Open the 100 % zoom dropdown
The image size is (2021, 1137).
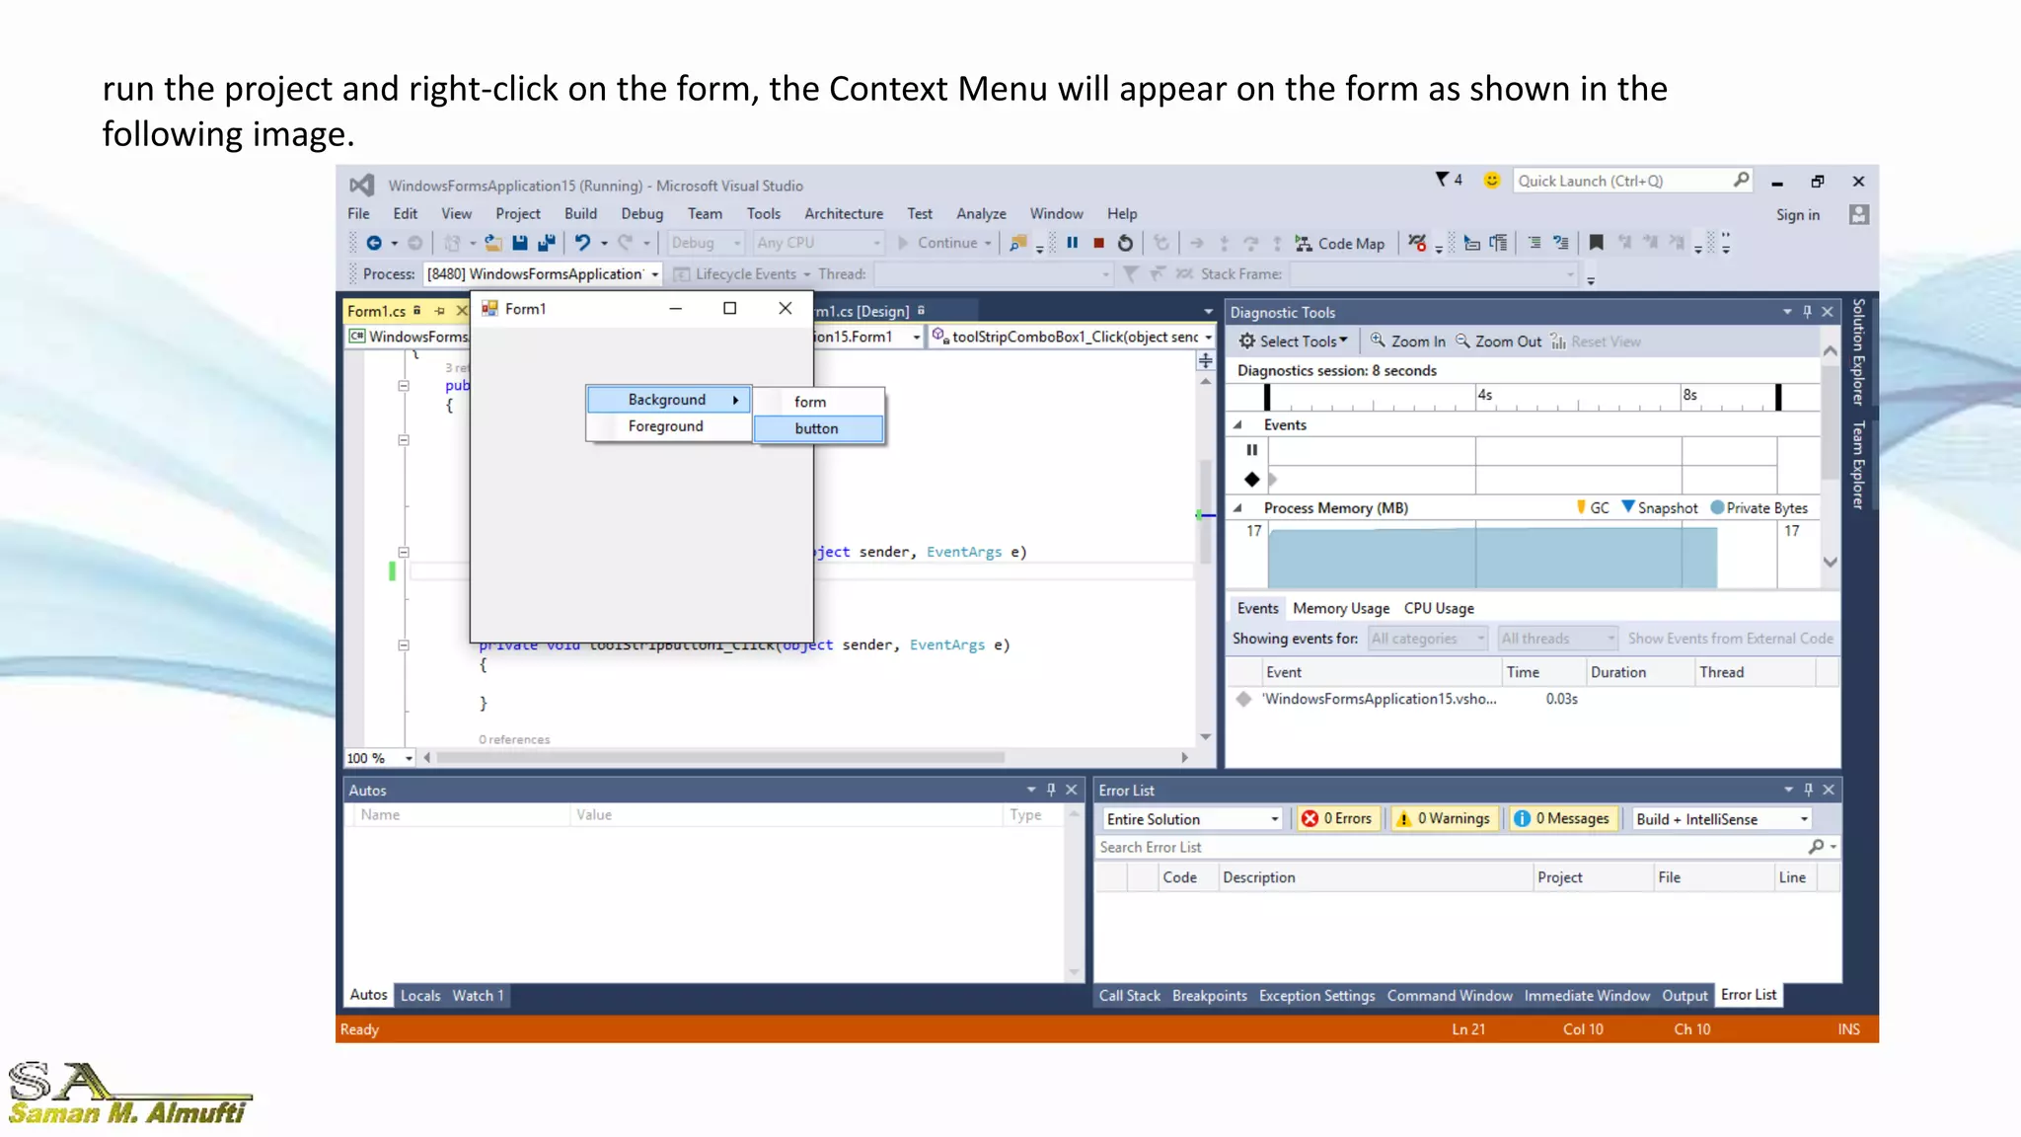409,758
